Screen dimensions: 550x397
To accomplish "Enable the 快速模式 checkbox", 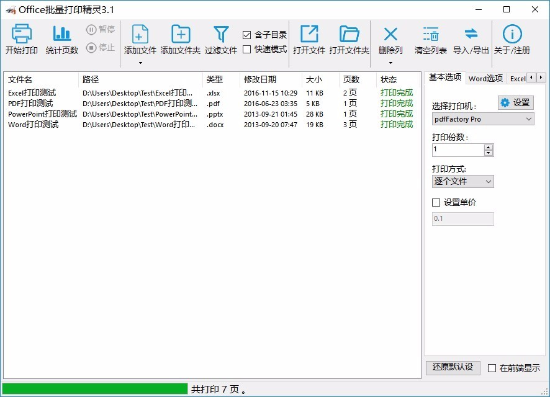I will (x=246, y=50).
